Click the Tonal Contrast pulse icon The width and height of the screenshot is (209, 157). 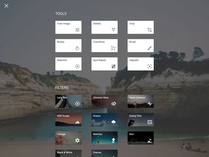150,104
